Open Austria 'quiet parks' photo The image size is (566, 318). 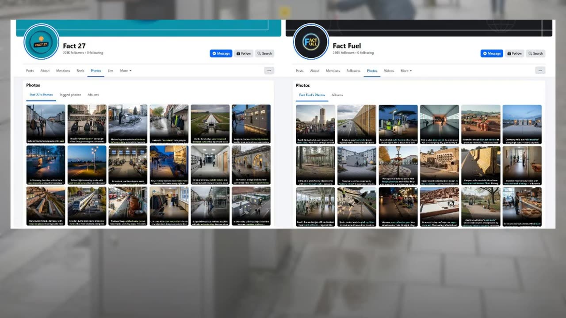481,207
